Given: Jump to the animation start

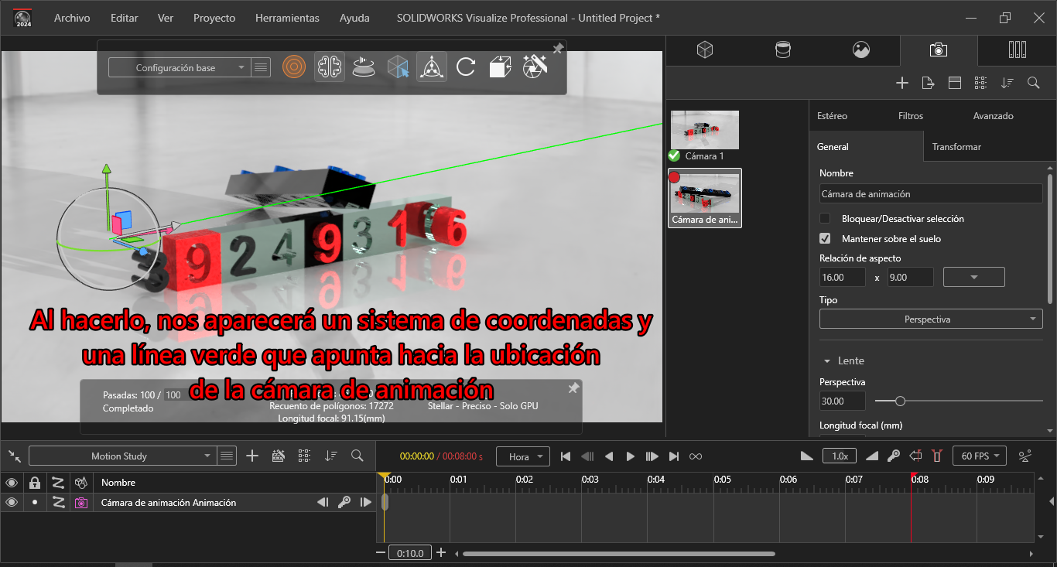Looking at the screenshot, I should point(566,456).
